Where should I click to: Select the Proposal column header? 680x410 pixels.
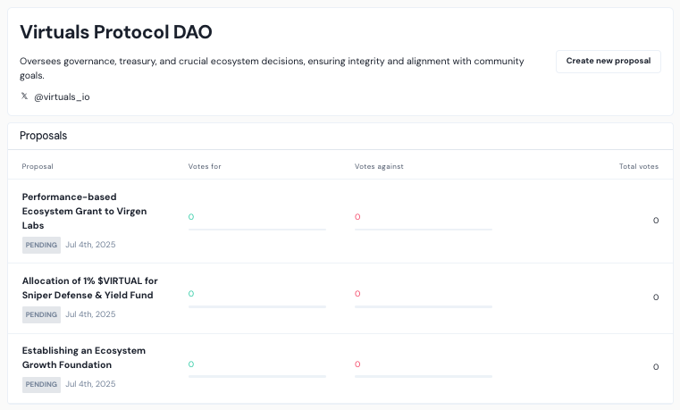click(38, 166)
